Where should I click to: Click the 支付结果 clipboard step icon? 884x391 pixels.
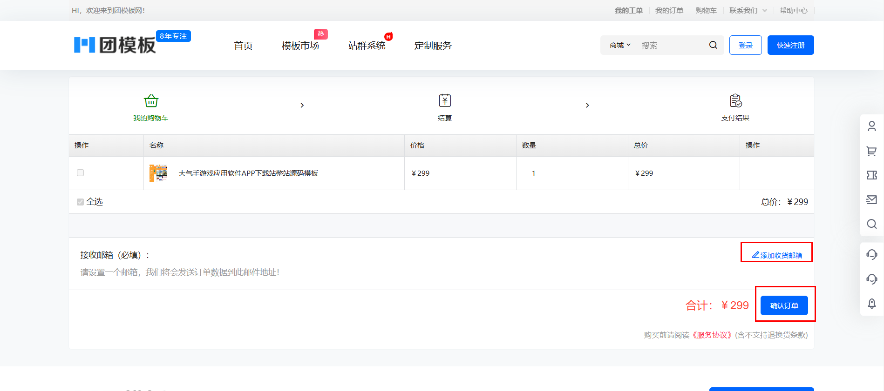click(x=735, y=101)
